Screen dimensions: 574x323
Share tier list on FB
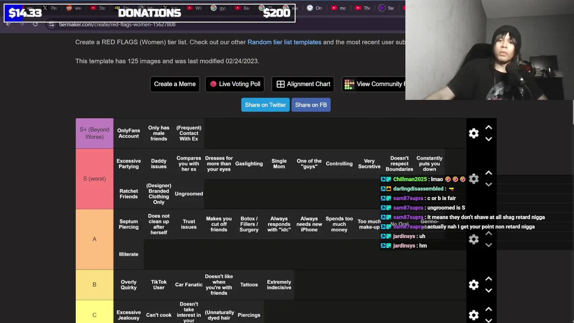(x=311, y=105)
